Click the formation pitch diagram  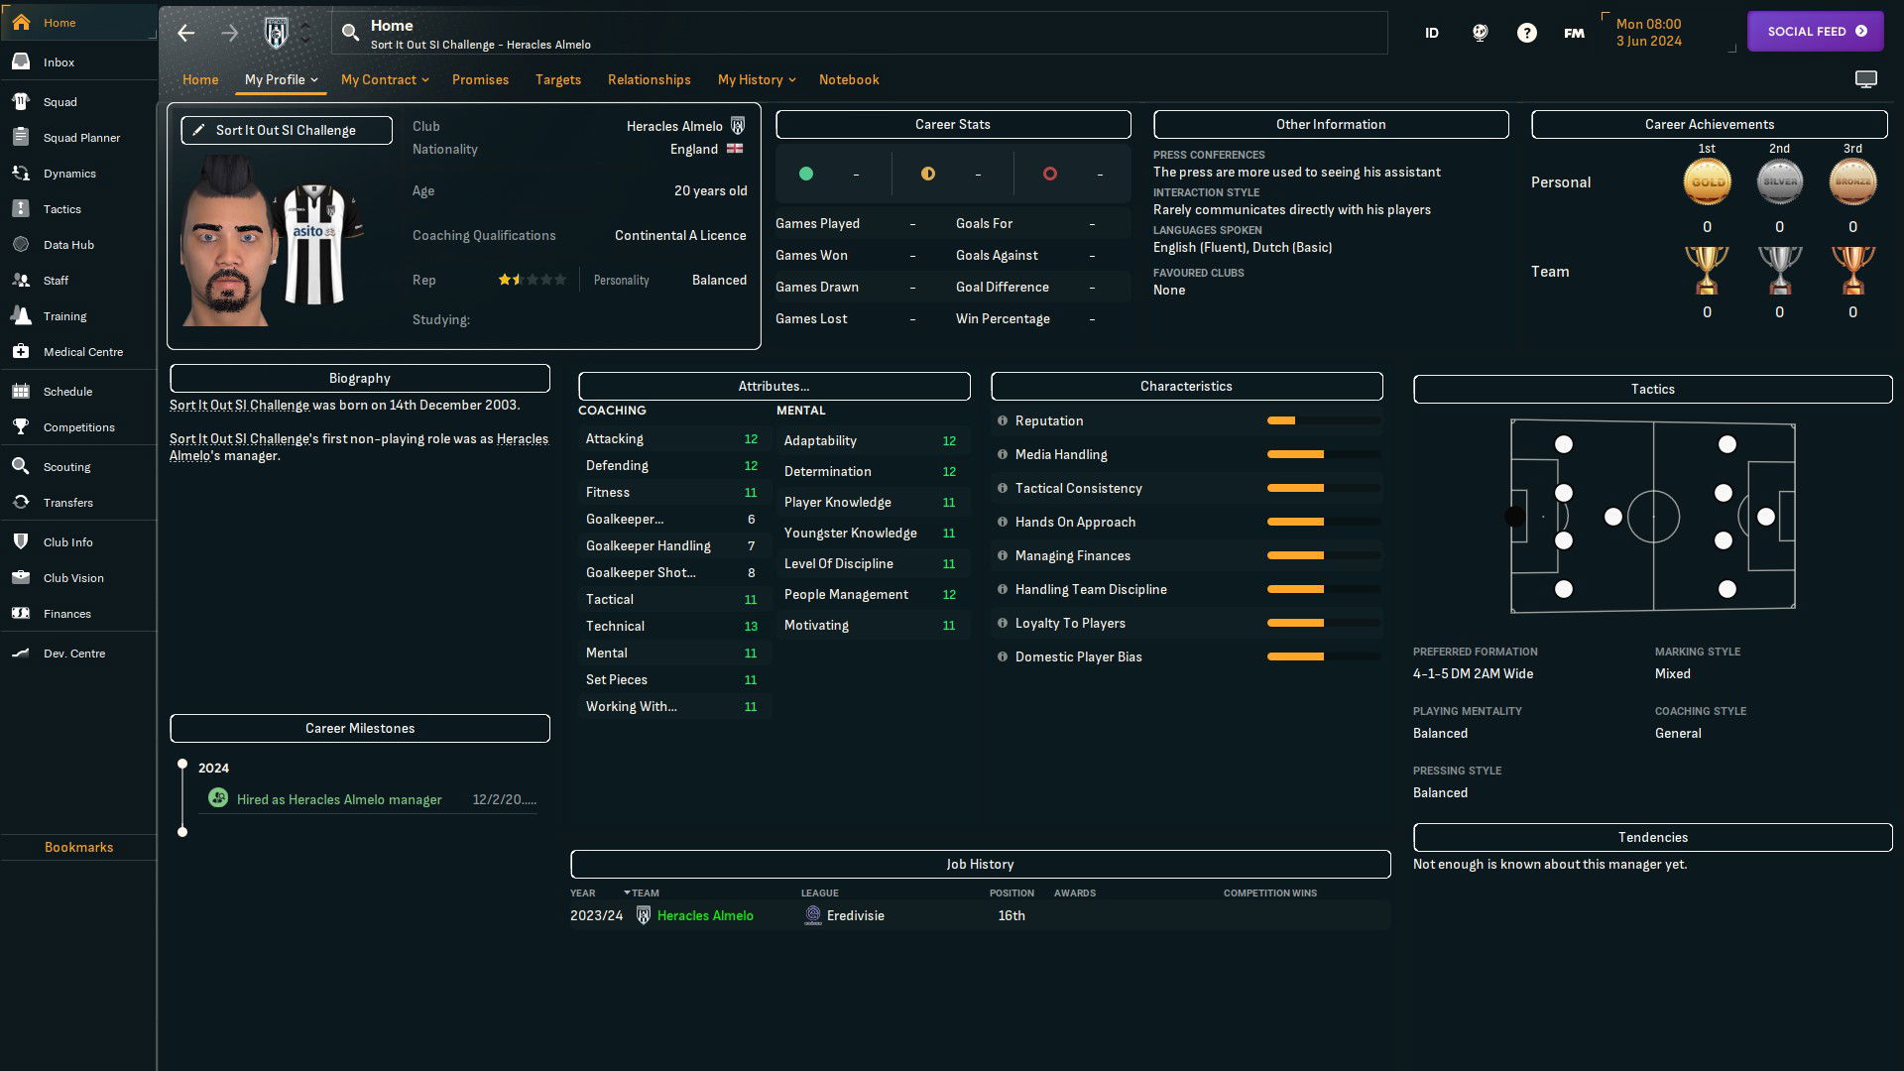[x=1652, y=516]
